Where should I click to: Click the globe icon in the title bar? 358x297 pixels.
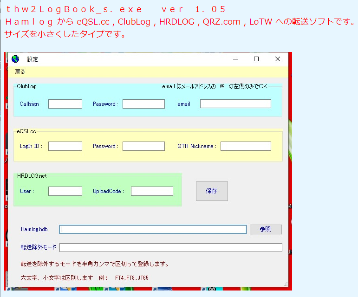tap(15, 59)
